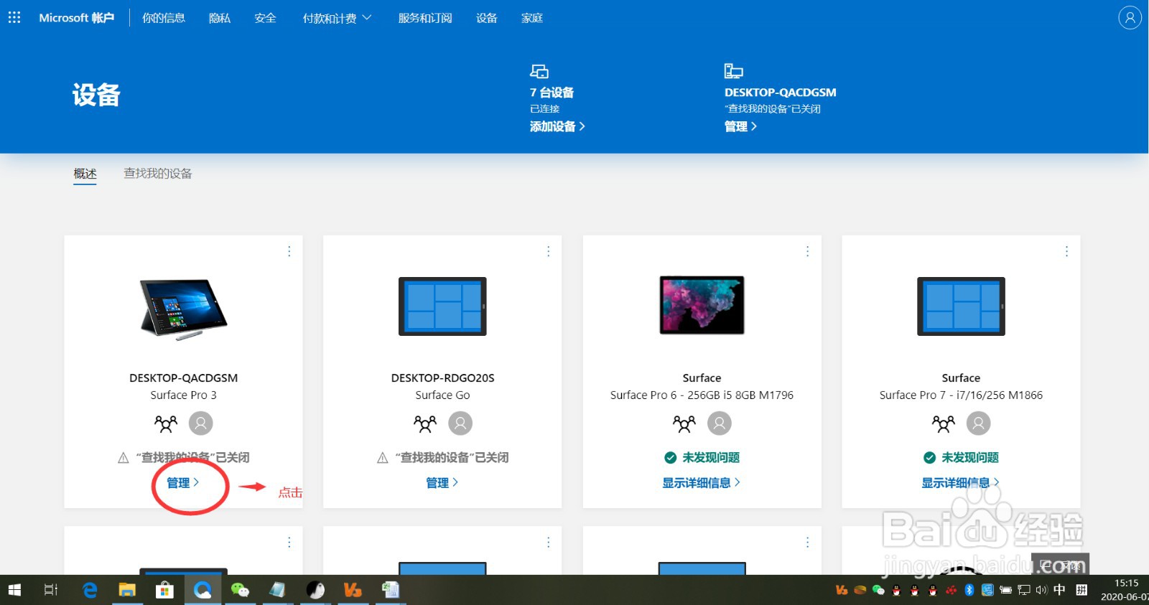Open File Explorer from the taskbar
This screenshot has width=1149, height=605.
coord(127,590)
